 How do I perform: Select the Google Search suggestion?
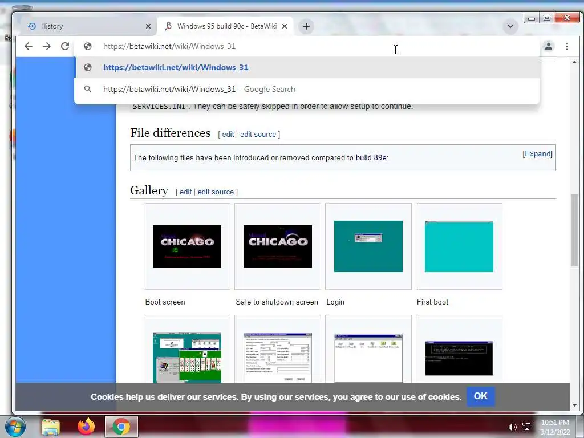[x=307, y=89]
